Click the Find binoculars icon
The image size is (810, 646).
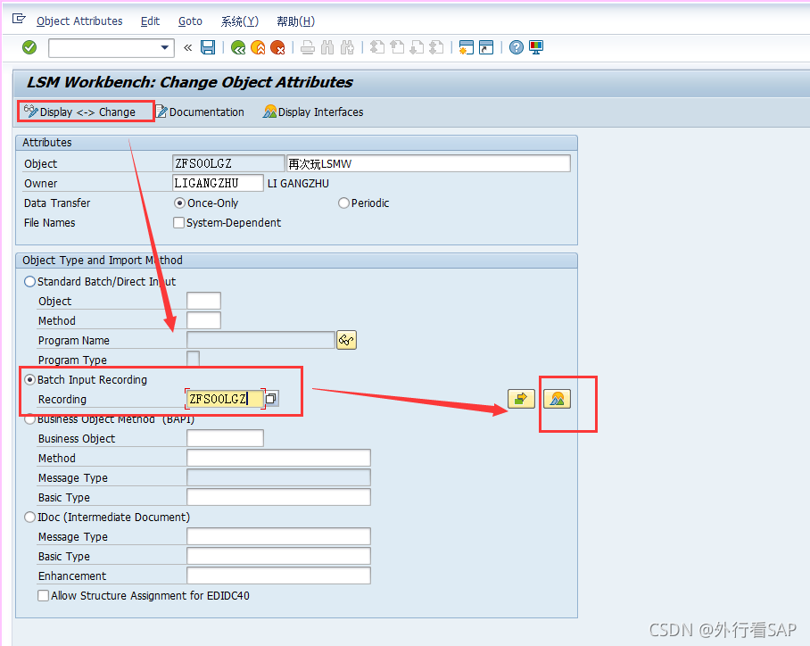click(x=327, y=48)
